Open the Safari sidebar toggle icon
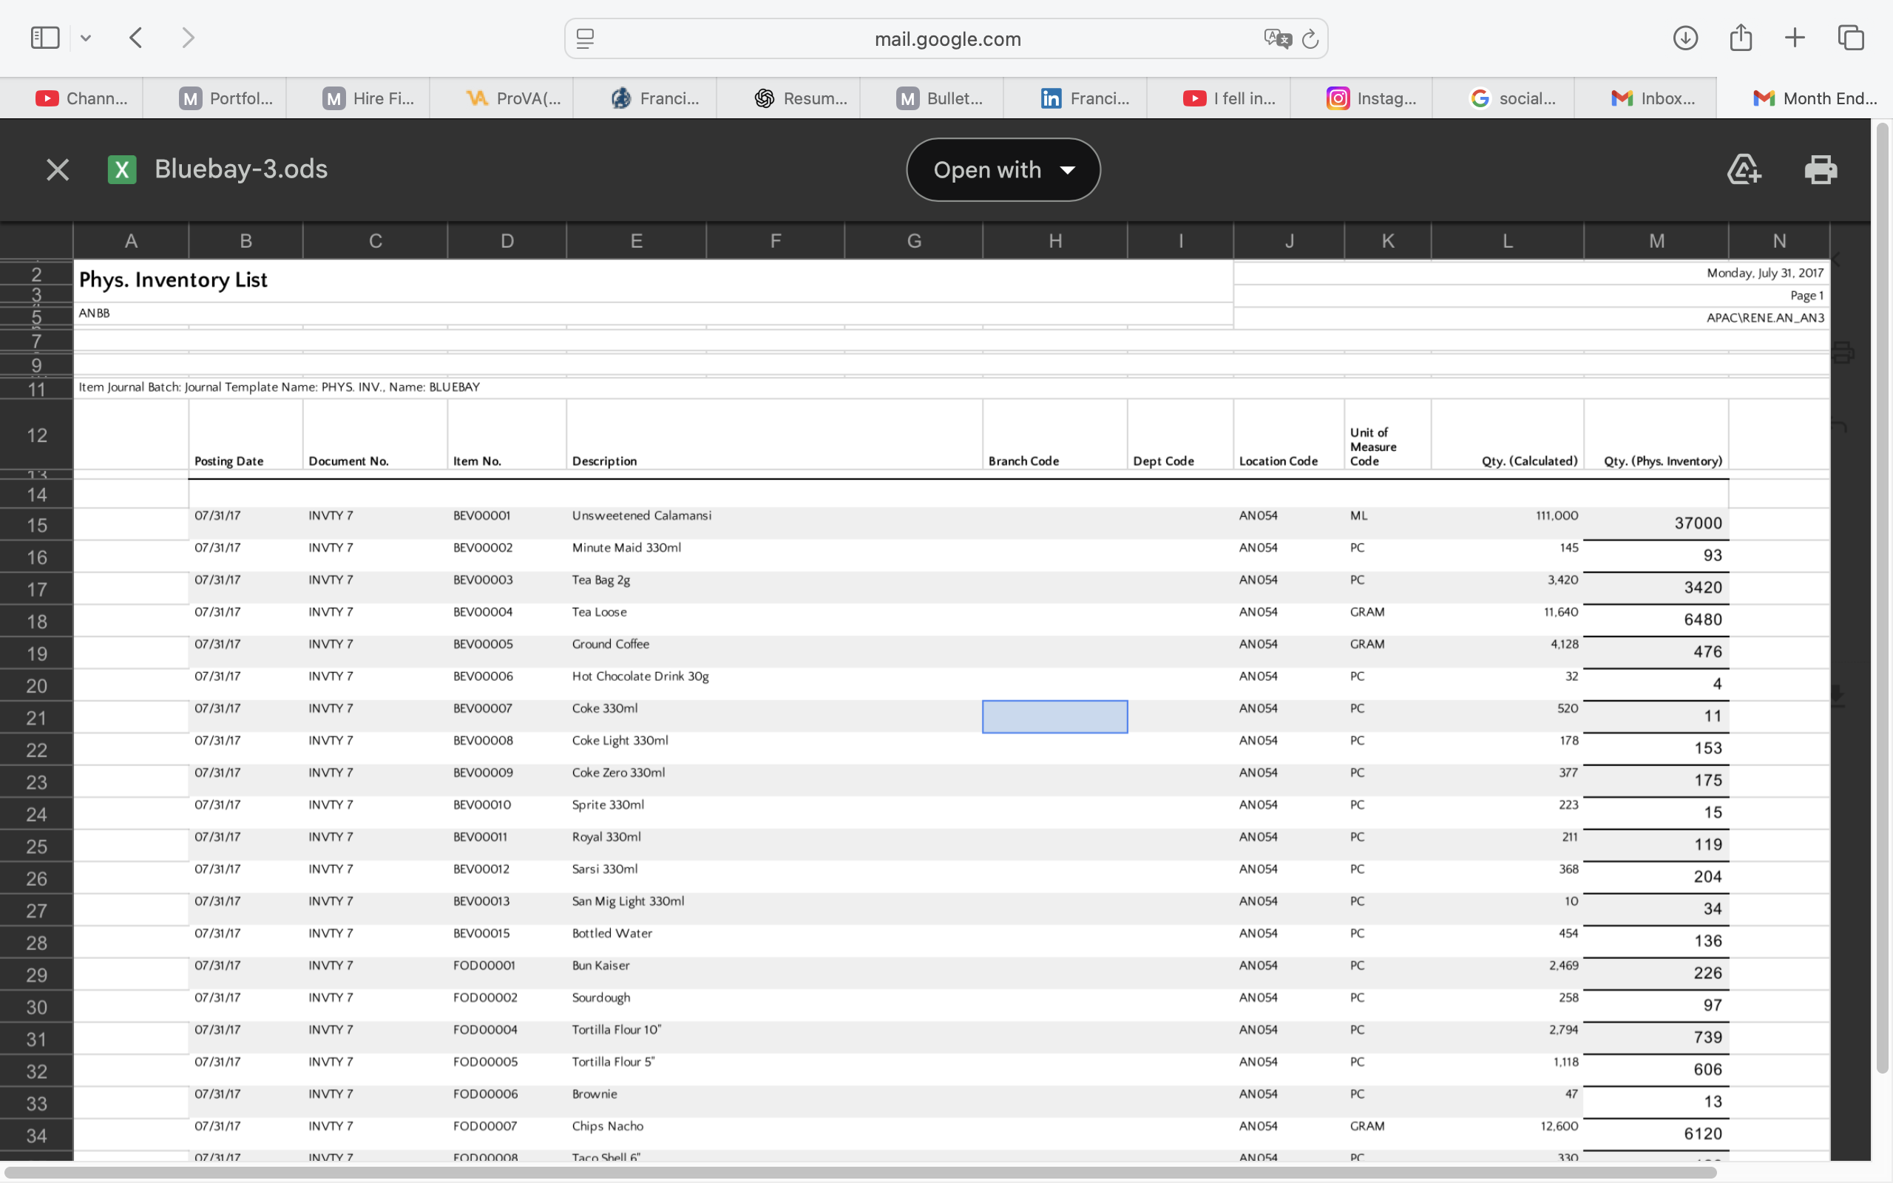The image size is (1893, 1183). point(44,38)
